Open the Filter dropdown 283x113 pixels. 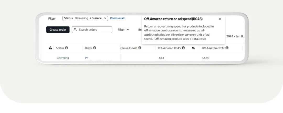tap(123, 30)
